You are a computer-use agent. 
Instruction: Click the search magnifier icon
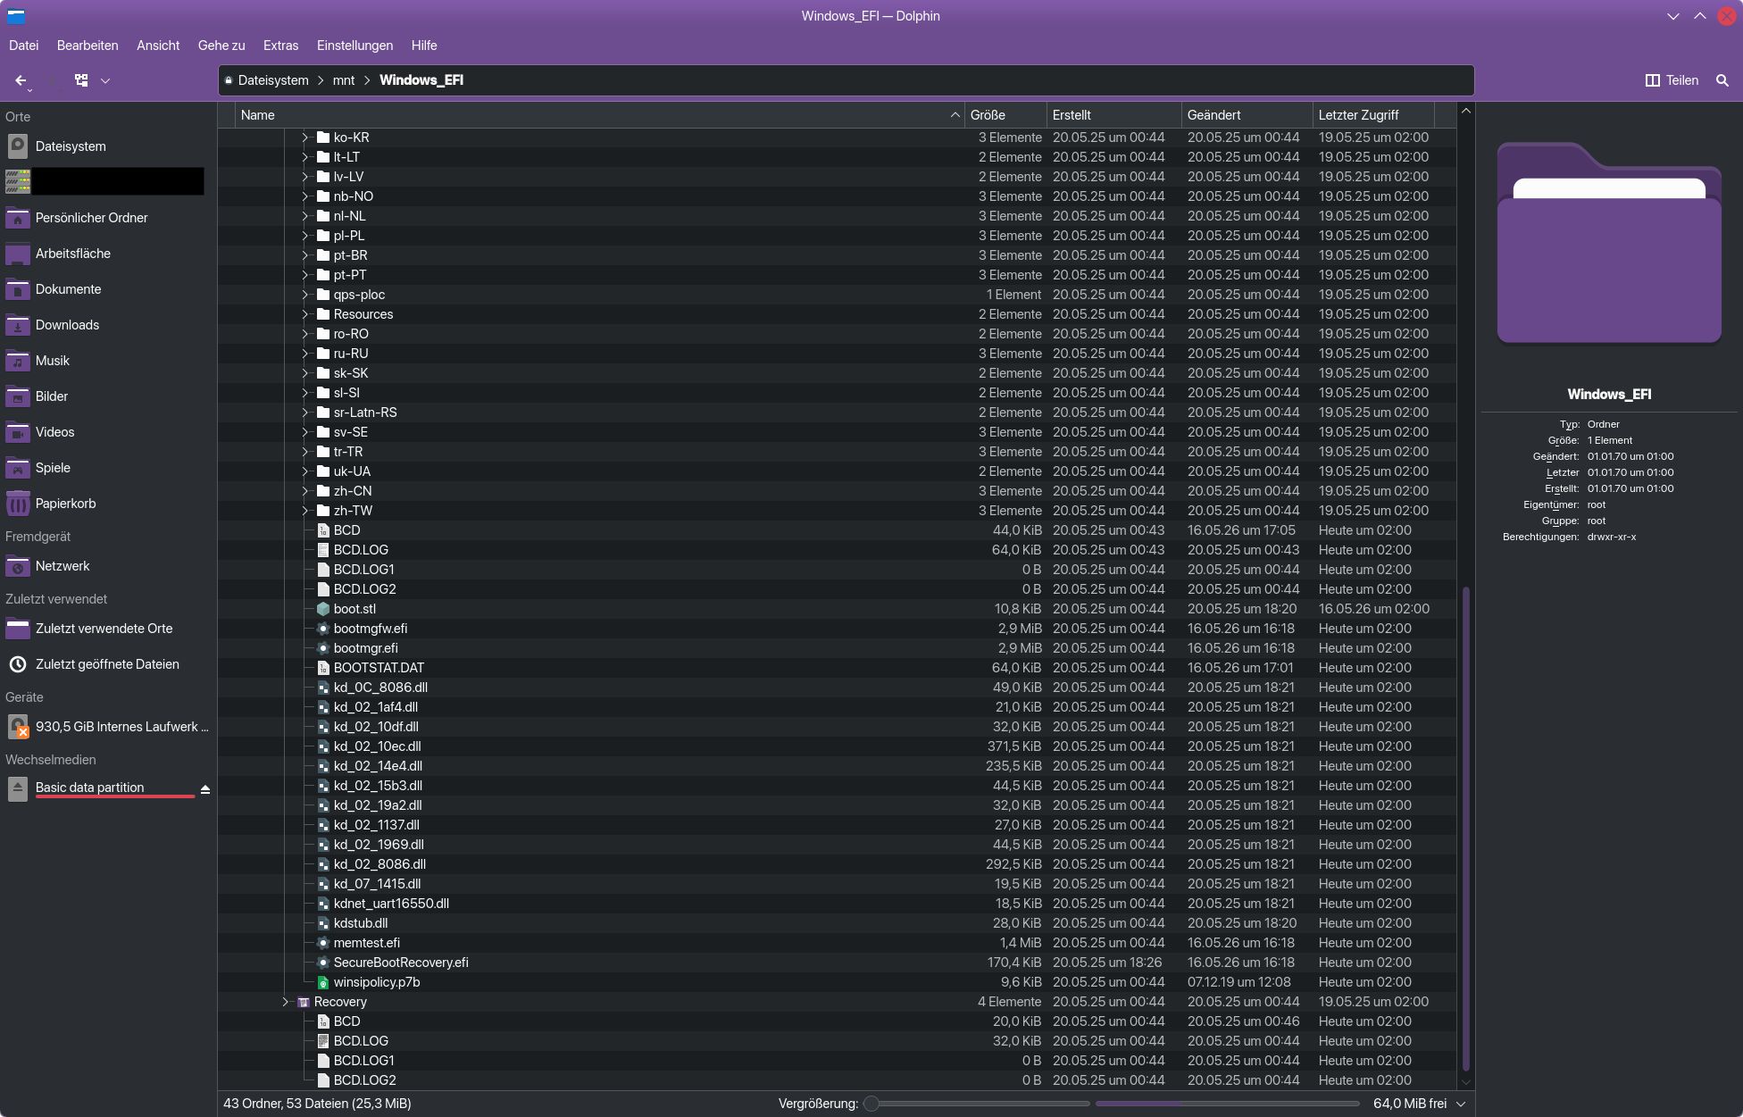click(x=1722, y=80)
